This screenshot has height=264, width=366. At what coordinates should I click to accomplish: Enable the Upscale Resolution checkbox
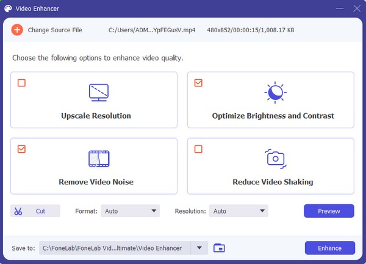click(x=21, y=83)
